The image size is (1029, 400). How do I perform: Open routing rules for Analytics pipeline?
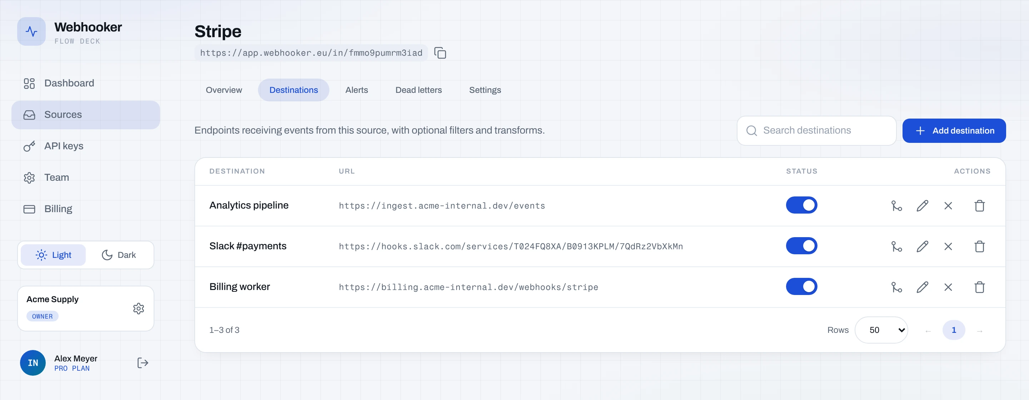click(x=896, y=206)
